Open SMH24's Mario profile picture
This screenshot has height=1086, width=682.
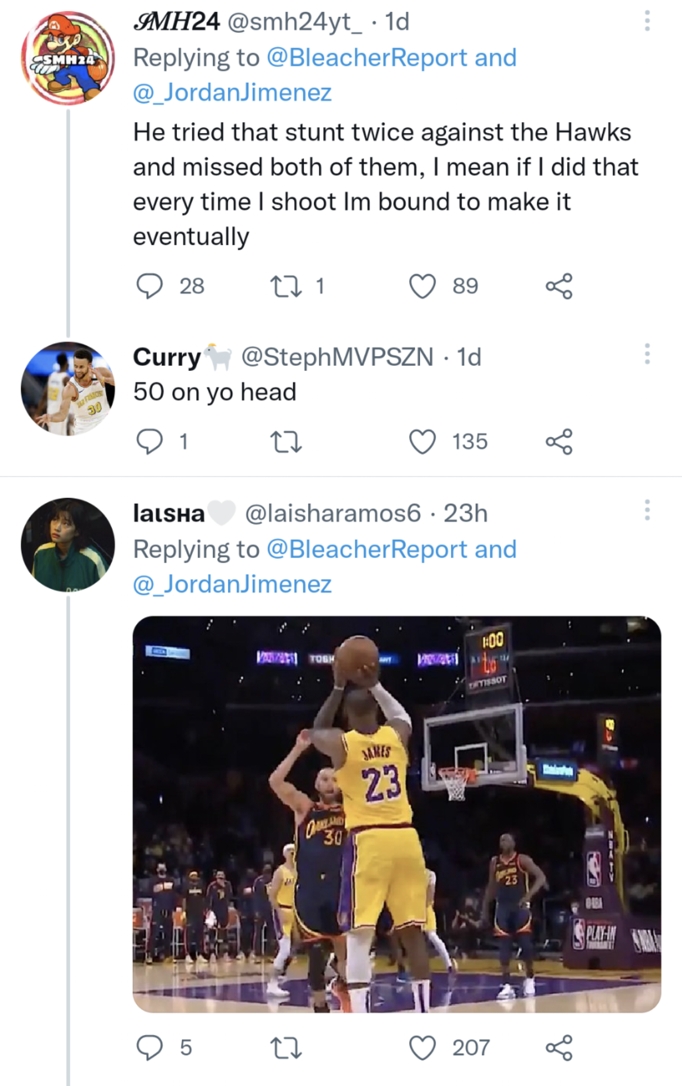coord(68,58)
